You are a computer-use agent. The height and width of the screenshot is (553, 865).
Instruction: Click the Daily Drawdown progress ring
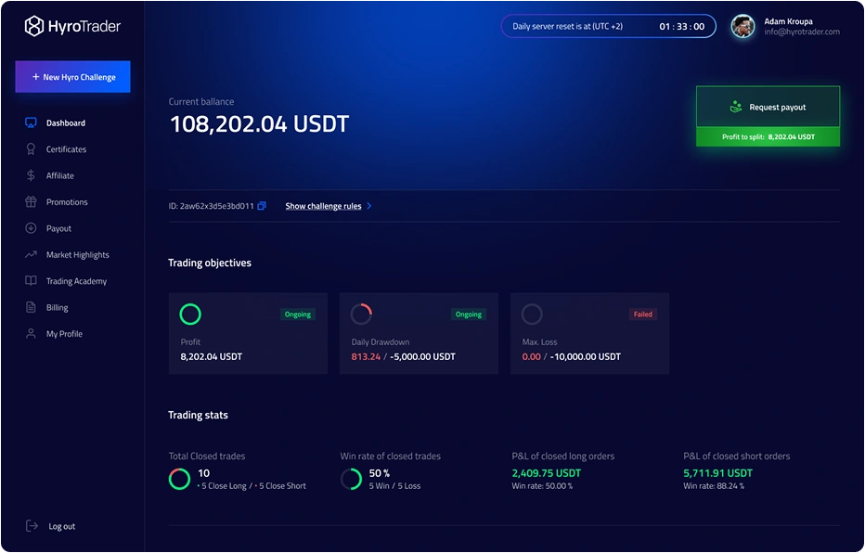(x=361, y=314)
